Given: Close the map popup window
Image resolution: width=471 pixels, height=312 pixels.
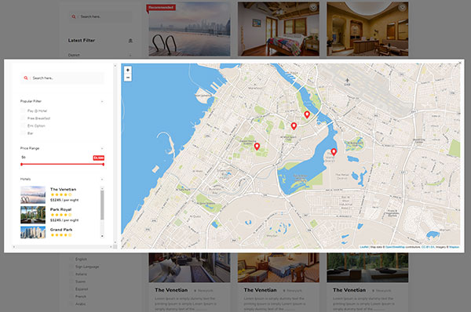Looking at the screenshot, I should pyautogui.click(x=460, y=63).
